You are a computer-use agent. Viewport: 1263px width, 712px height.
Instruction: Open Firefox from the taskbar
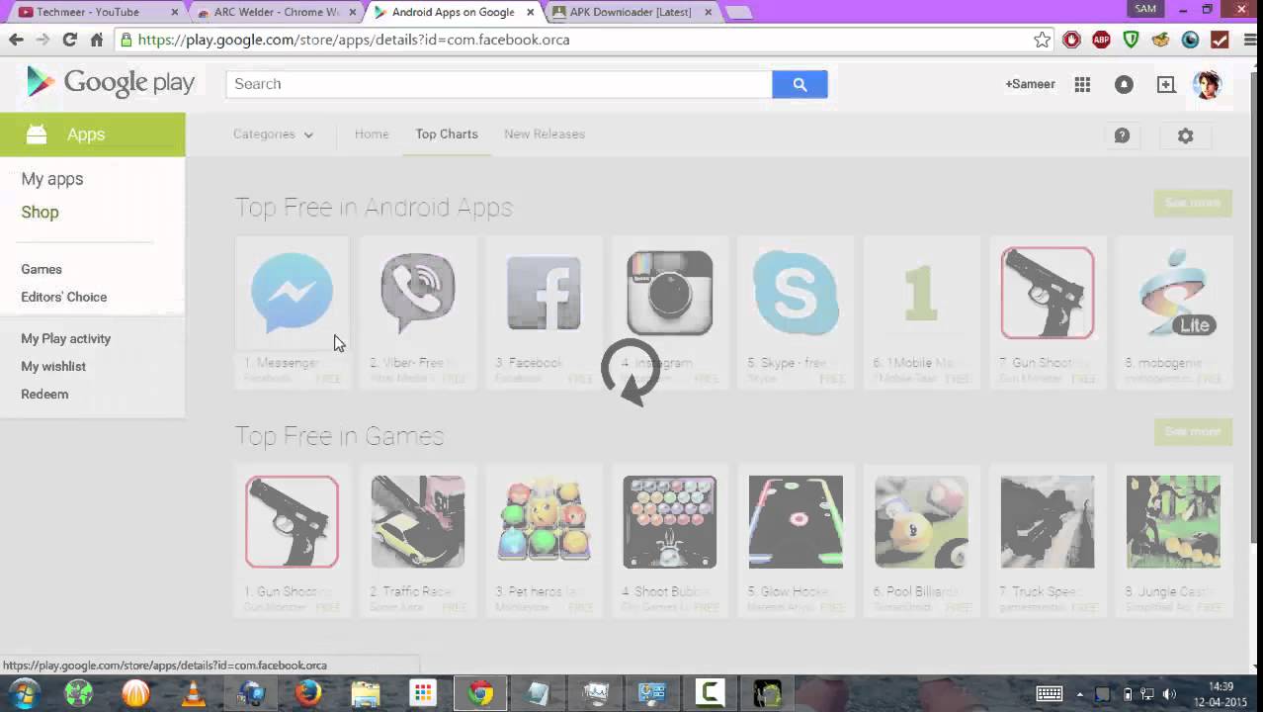[x=308, y=693]
